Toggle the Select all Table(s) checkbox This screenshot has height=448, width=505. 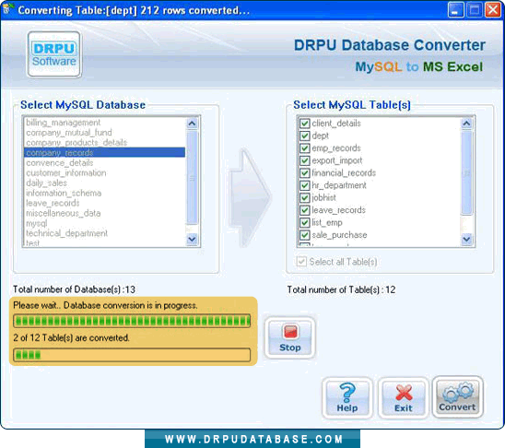pyautogui.click(x=301, y=261)
